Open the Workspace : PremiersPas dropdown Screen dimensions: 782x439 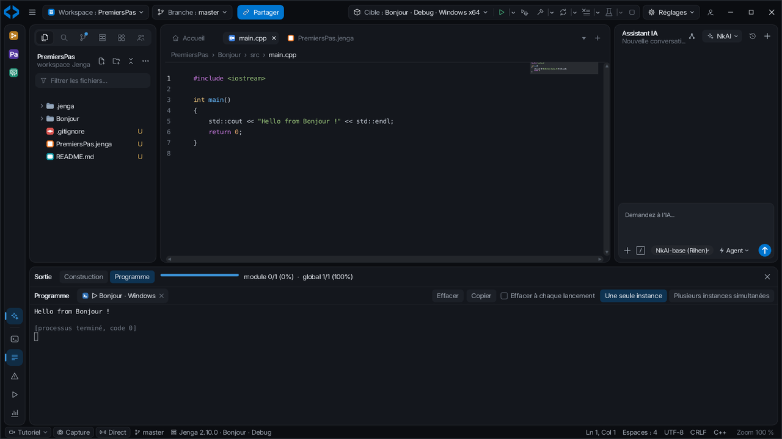pos(96,12)
